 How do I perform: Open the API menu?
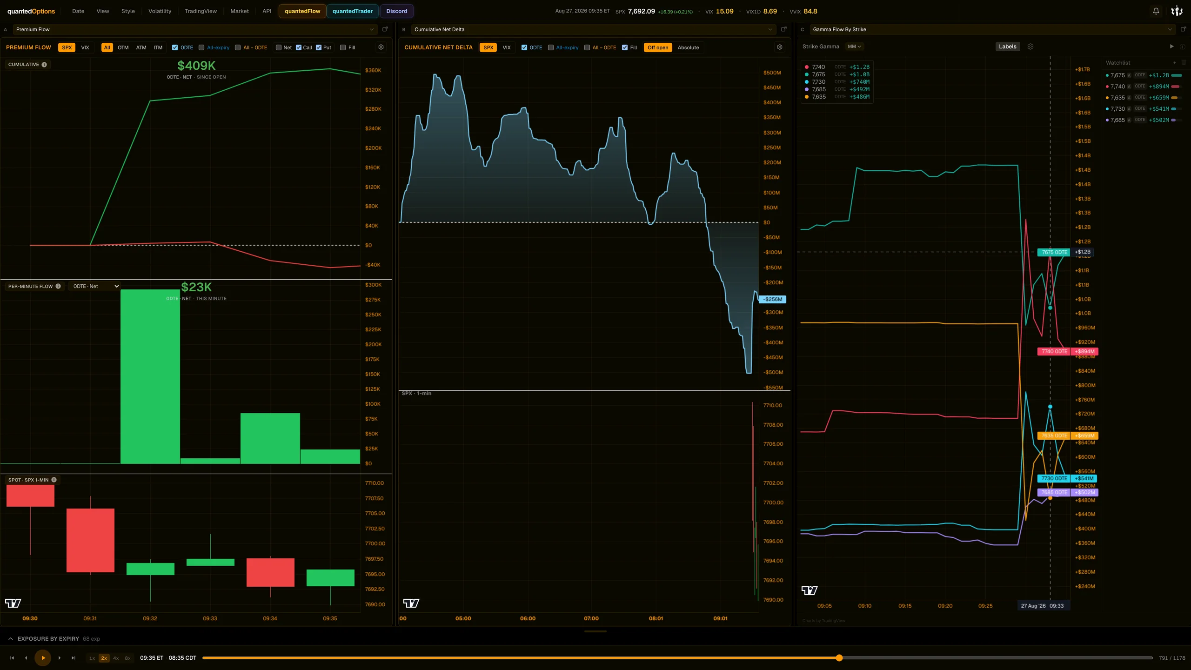[267, 11]
